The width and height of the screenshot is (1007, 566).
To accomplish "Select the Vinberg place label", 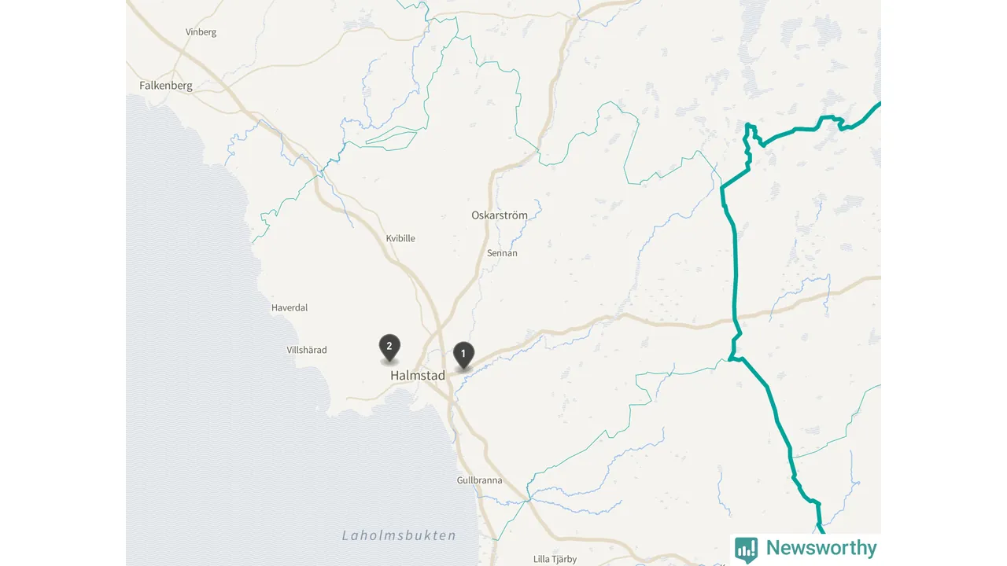I will coord(201,32).
